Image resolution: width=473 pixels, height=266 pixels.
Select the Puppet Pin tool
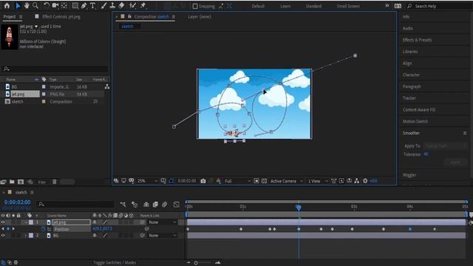click(x=143, y=5)
